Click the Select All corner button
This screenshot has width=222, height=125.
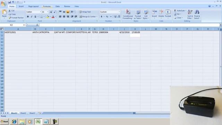click(2, 29)
